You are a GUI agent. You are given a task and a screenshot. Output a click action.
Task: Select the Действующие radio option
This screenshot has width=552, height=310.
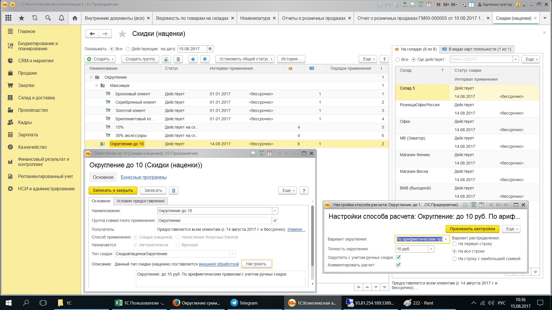coord(128,49)
